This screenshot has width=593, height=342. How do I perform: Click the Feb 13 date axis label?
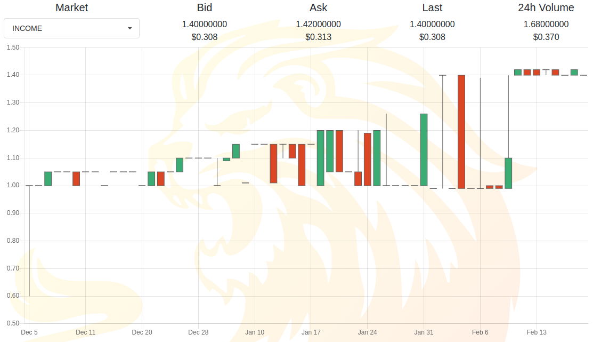point(537,332)
